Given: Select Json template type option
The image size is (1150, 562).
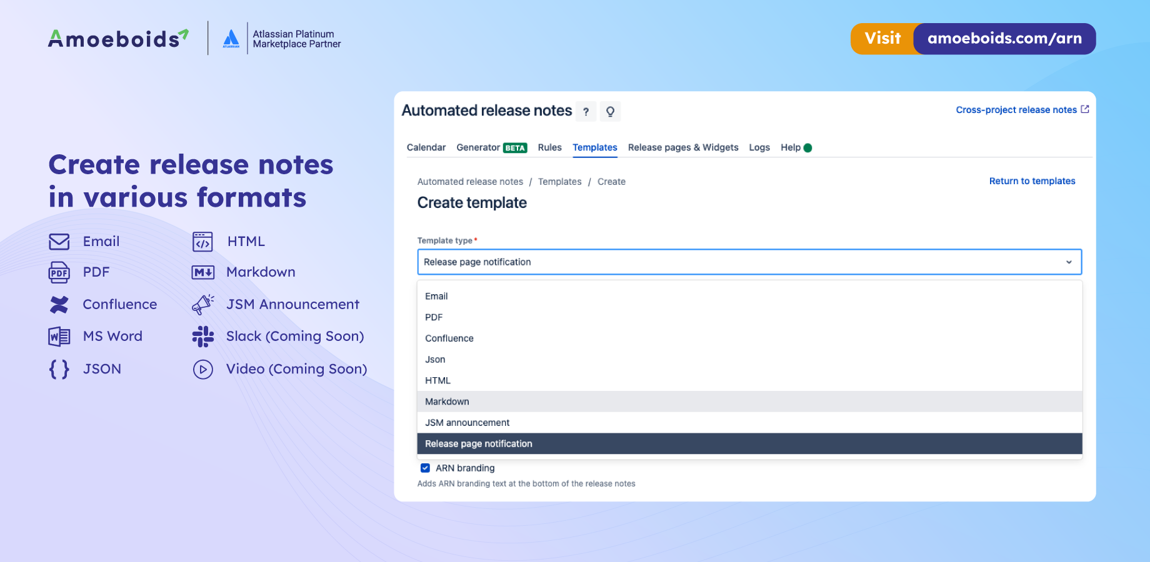Looking at the screenshot, I should tap(749, 360).
